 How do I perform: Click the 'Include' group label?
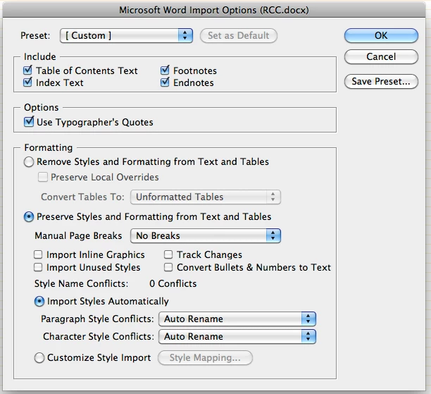point(40,56)
